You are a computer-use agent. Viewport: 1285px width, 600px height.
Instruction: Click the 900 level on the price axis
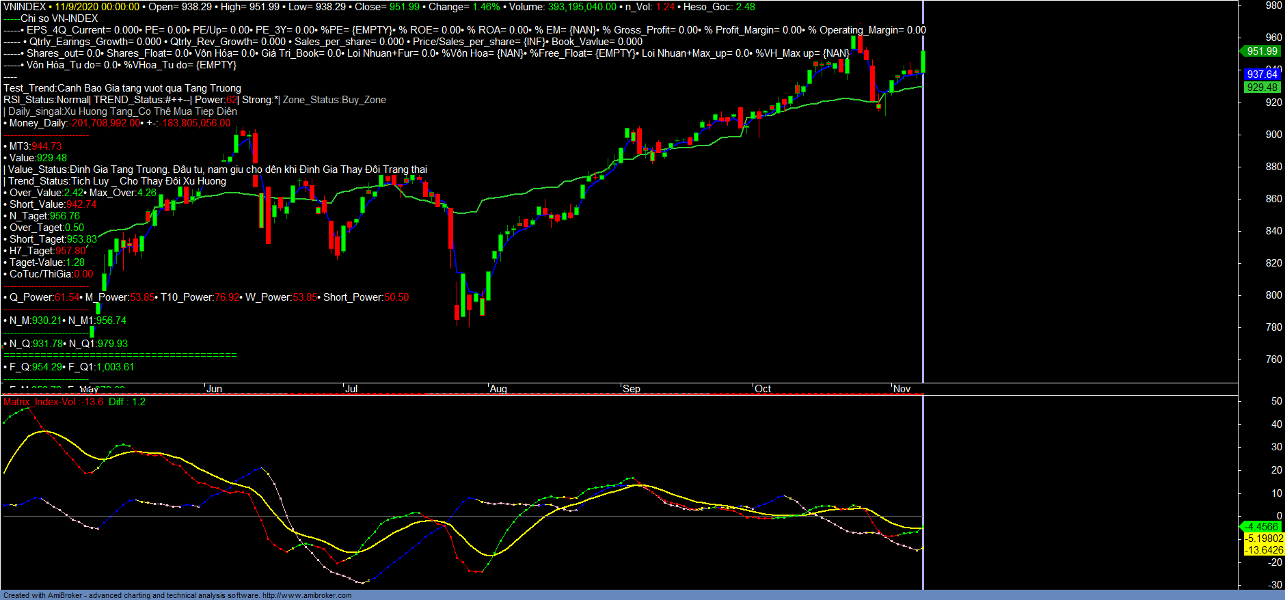click(x=1273, y=135)
